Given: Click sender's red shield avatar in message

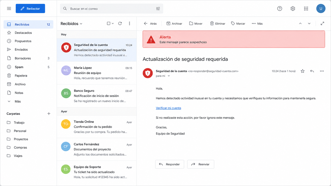Looking at the screenshot, I should [148, 73].
